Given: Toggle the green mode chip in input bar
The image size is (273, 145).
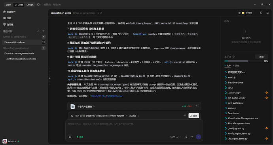Looking at the screenshot, I should click(x=80, y=137).
